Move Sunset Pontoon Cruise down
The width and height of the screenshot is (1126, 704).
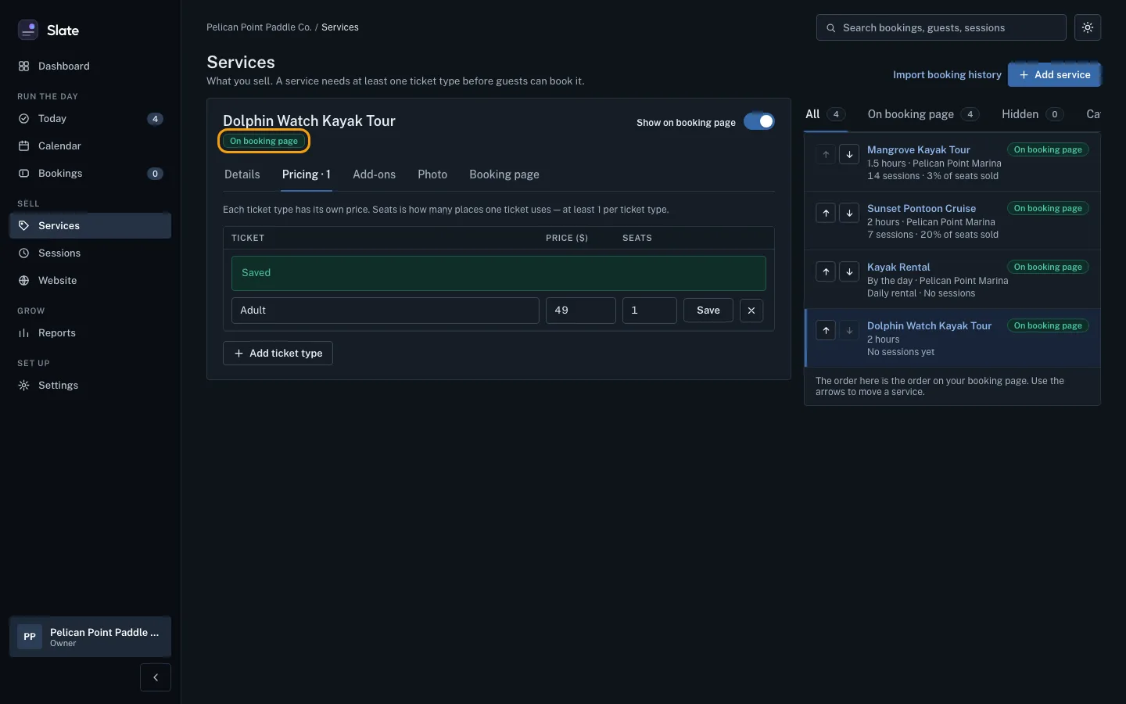(x=849, y=213)
